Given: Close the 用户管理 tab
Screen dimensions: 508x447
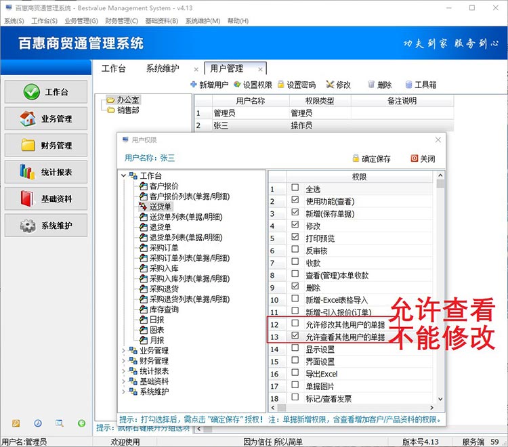Looking at the screenshot, I should coord(260,69).
